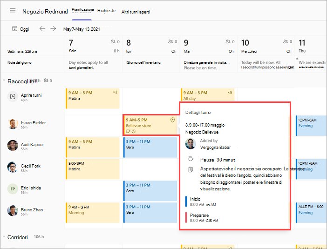This screenshot has height=249, width=327.
Task: Open the May 7-May 13 date range picker
Action: pyautogui.click(x=82, y=29)
